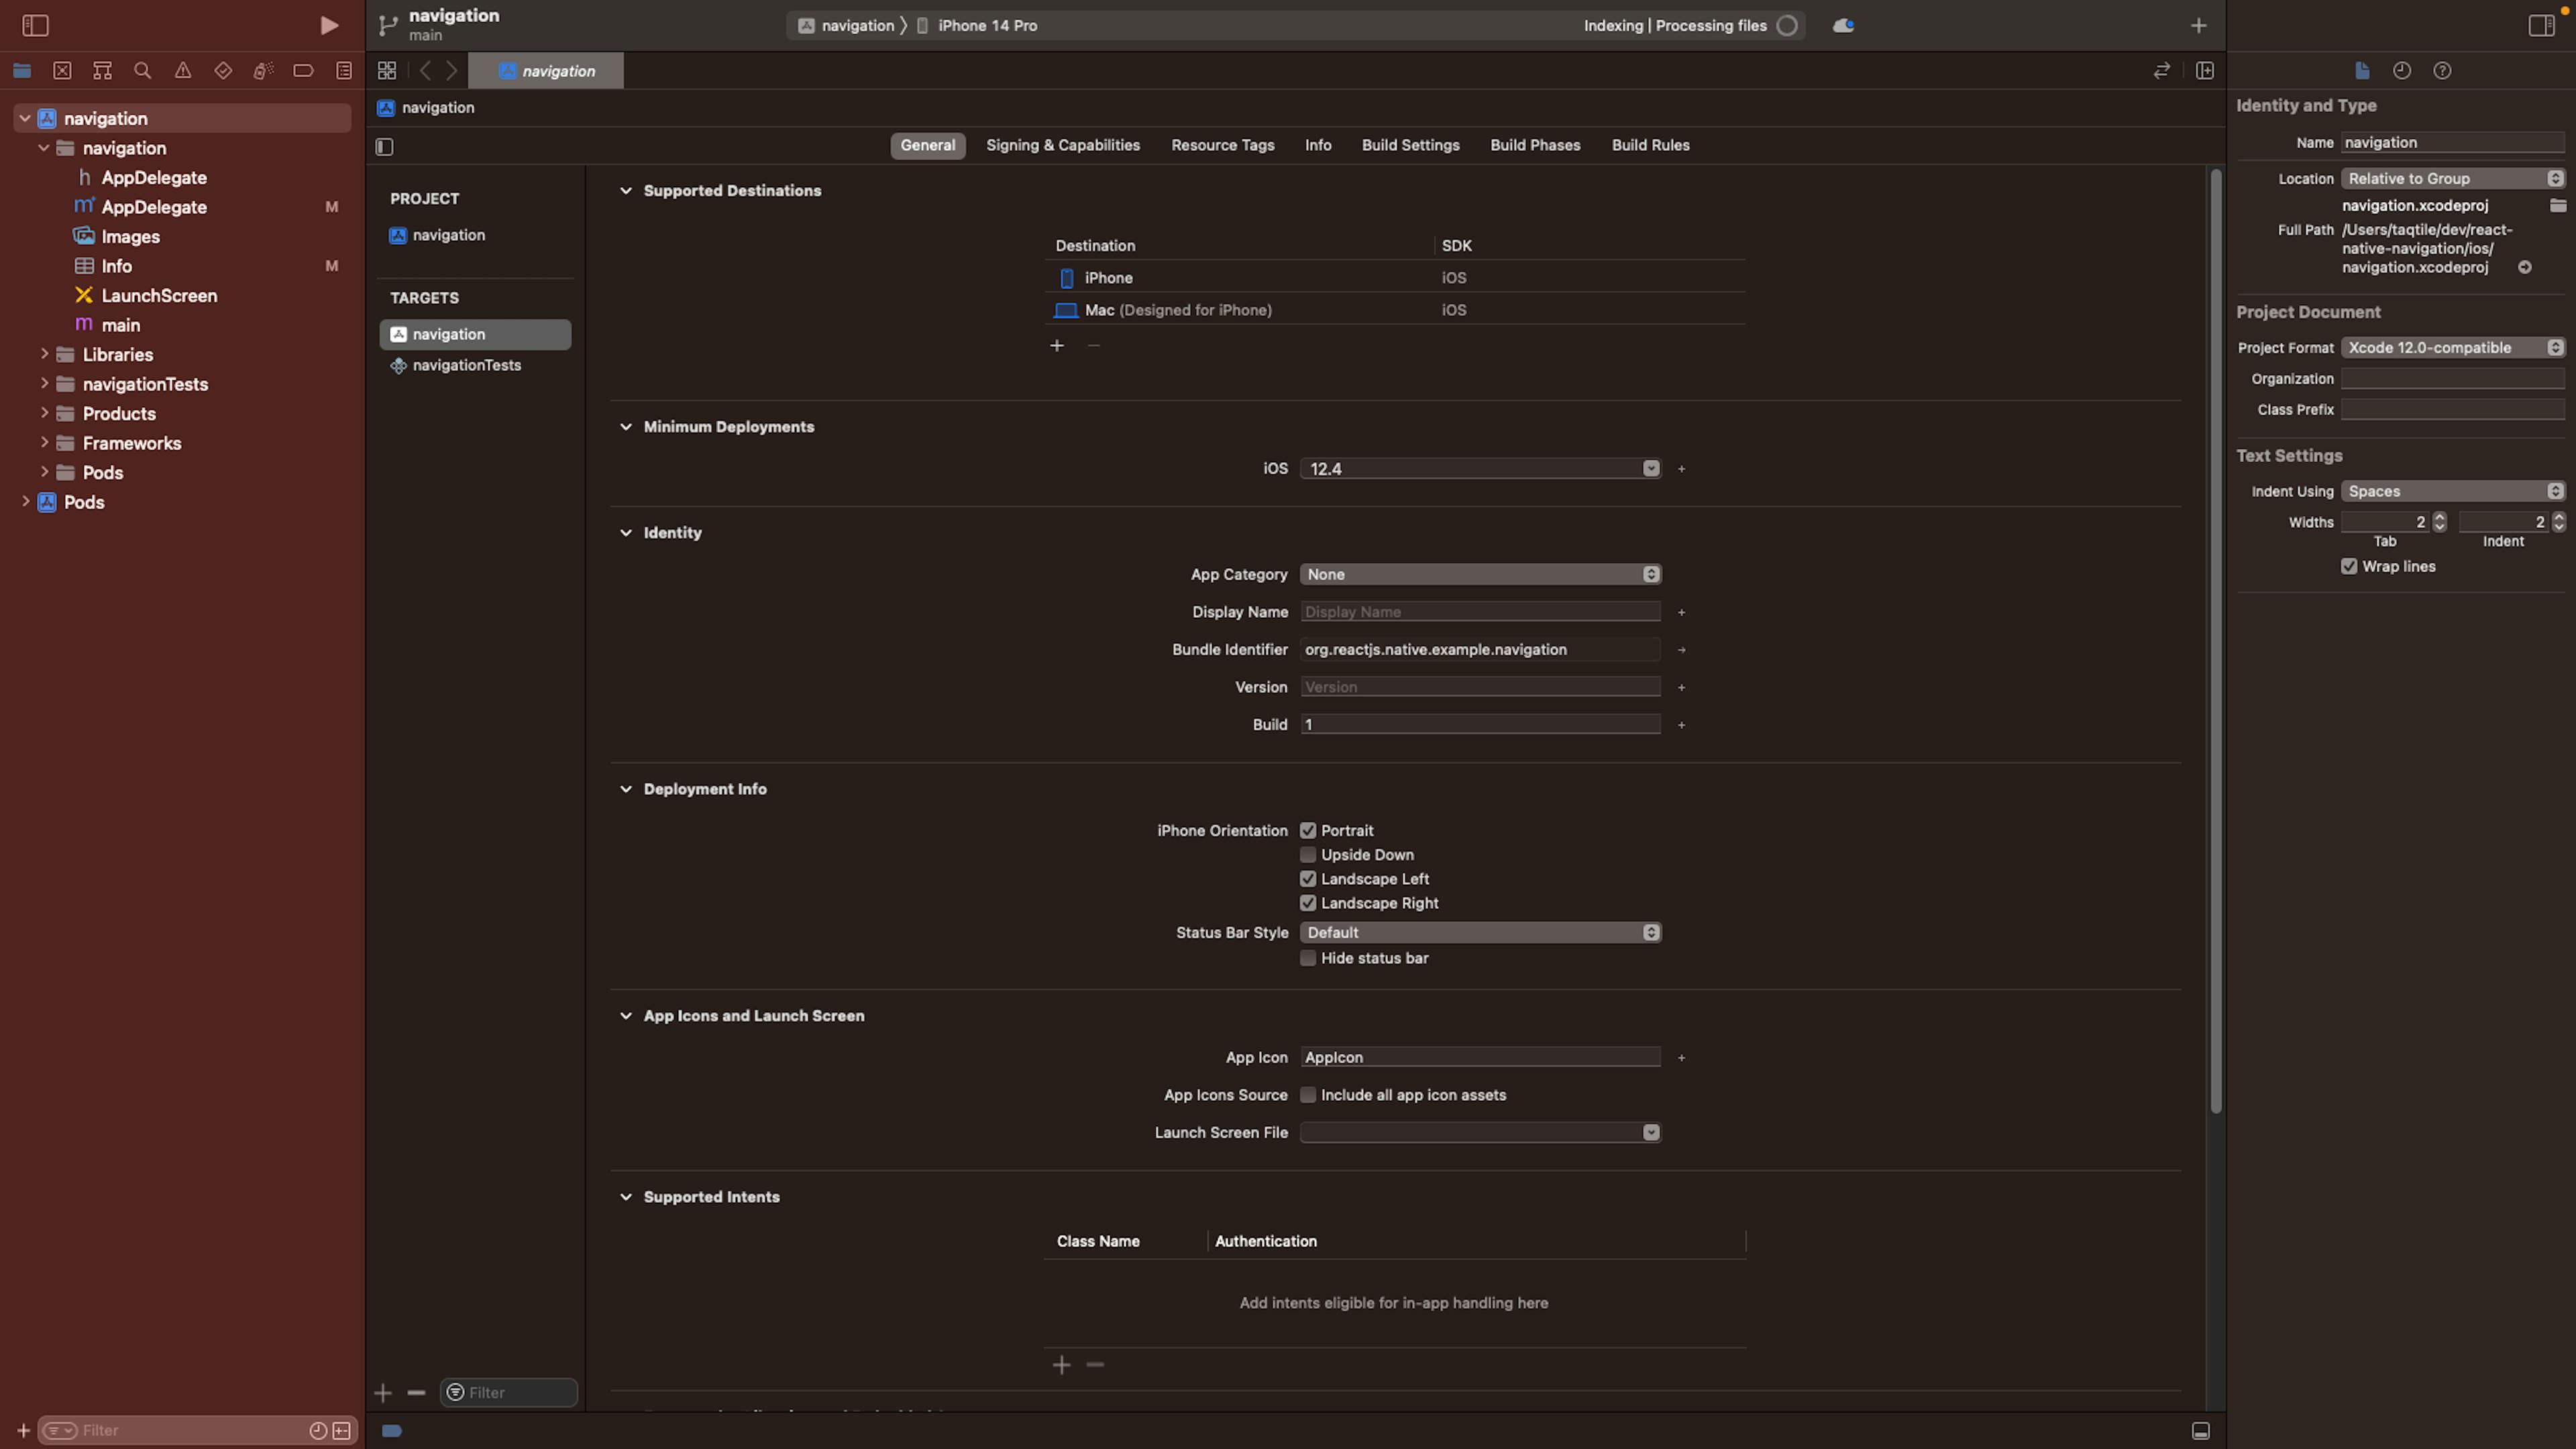Expand the Pods project at the bottom

coord(25,502)
